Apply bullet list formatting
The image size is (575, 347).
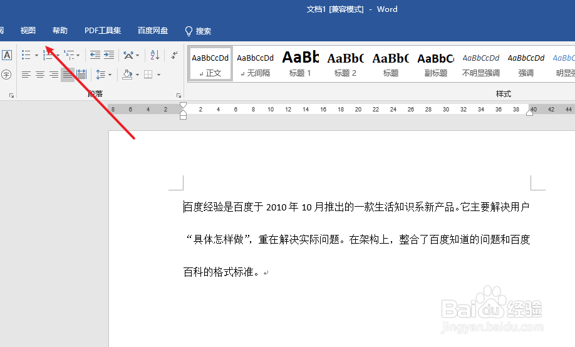(x=26, y=55)
